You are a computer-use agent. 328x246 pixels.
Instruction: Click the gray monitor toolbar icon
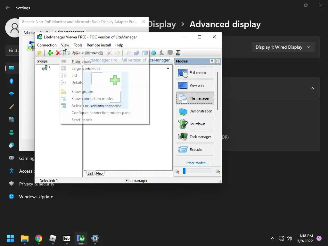(170, 53)
